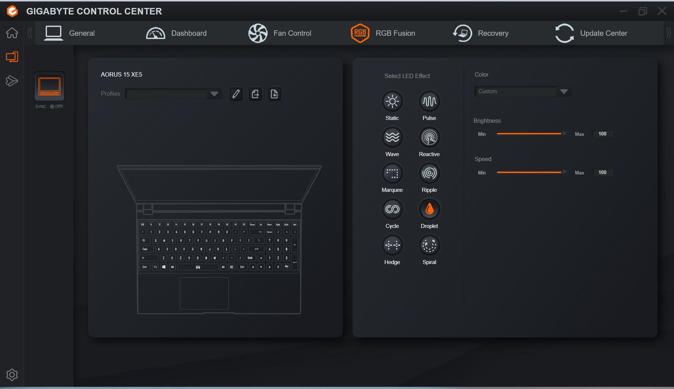Image resolution: width=674 pixels, height=389 pixels.
Task: Activate the Spiral LED effect
Action: pyautogui.click(x=429, y=245)
